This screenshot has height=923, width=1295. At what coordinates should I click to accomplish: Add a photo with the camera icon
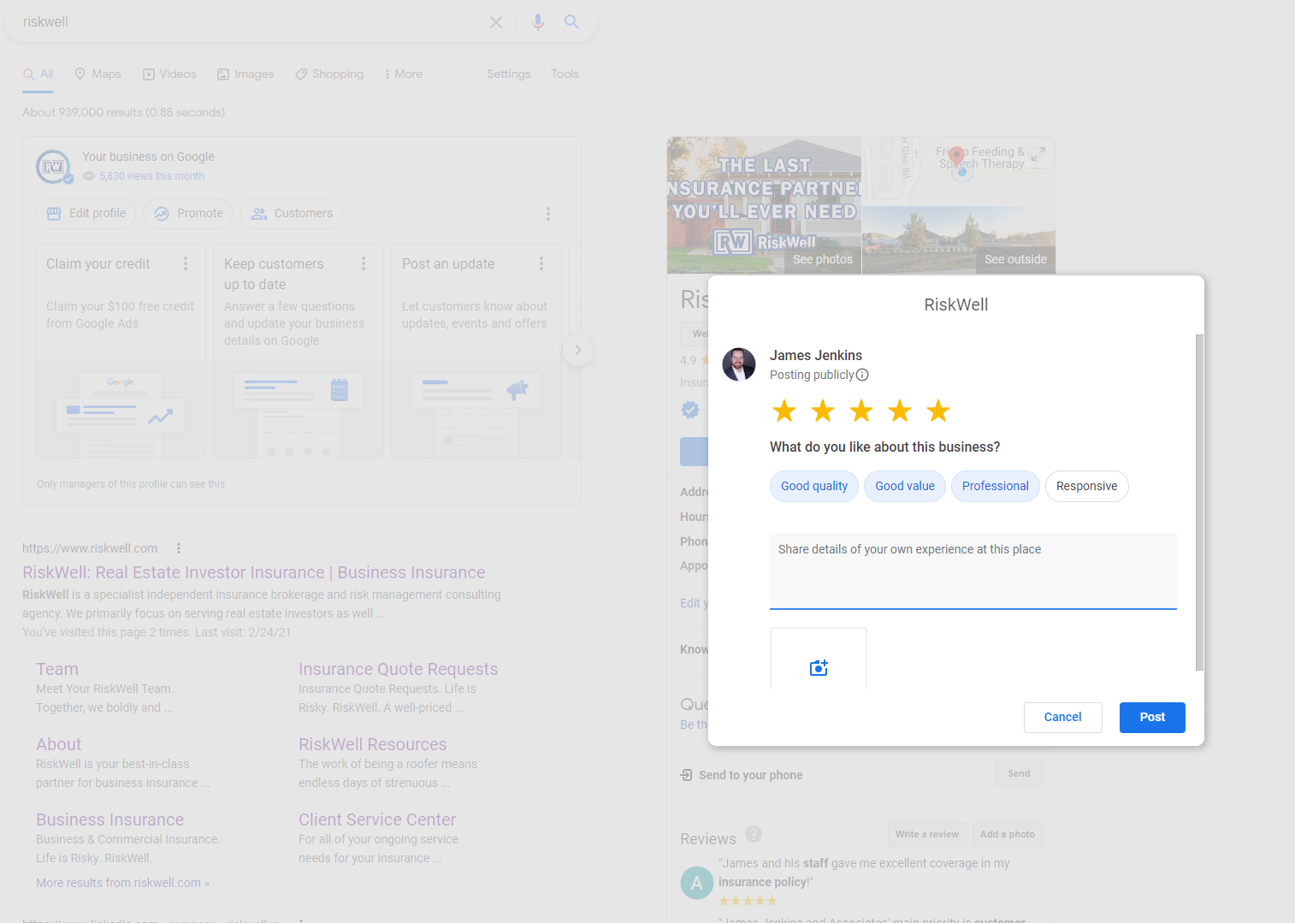(x=819, y=667)
